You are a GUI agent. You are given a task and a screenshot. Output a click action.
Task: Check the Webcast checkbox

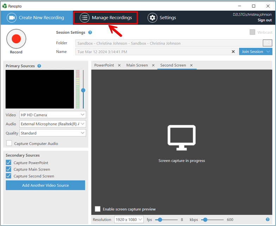(252, 32)
